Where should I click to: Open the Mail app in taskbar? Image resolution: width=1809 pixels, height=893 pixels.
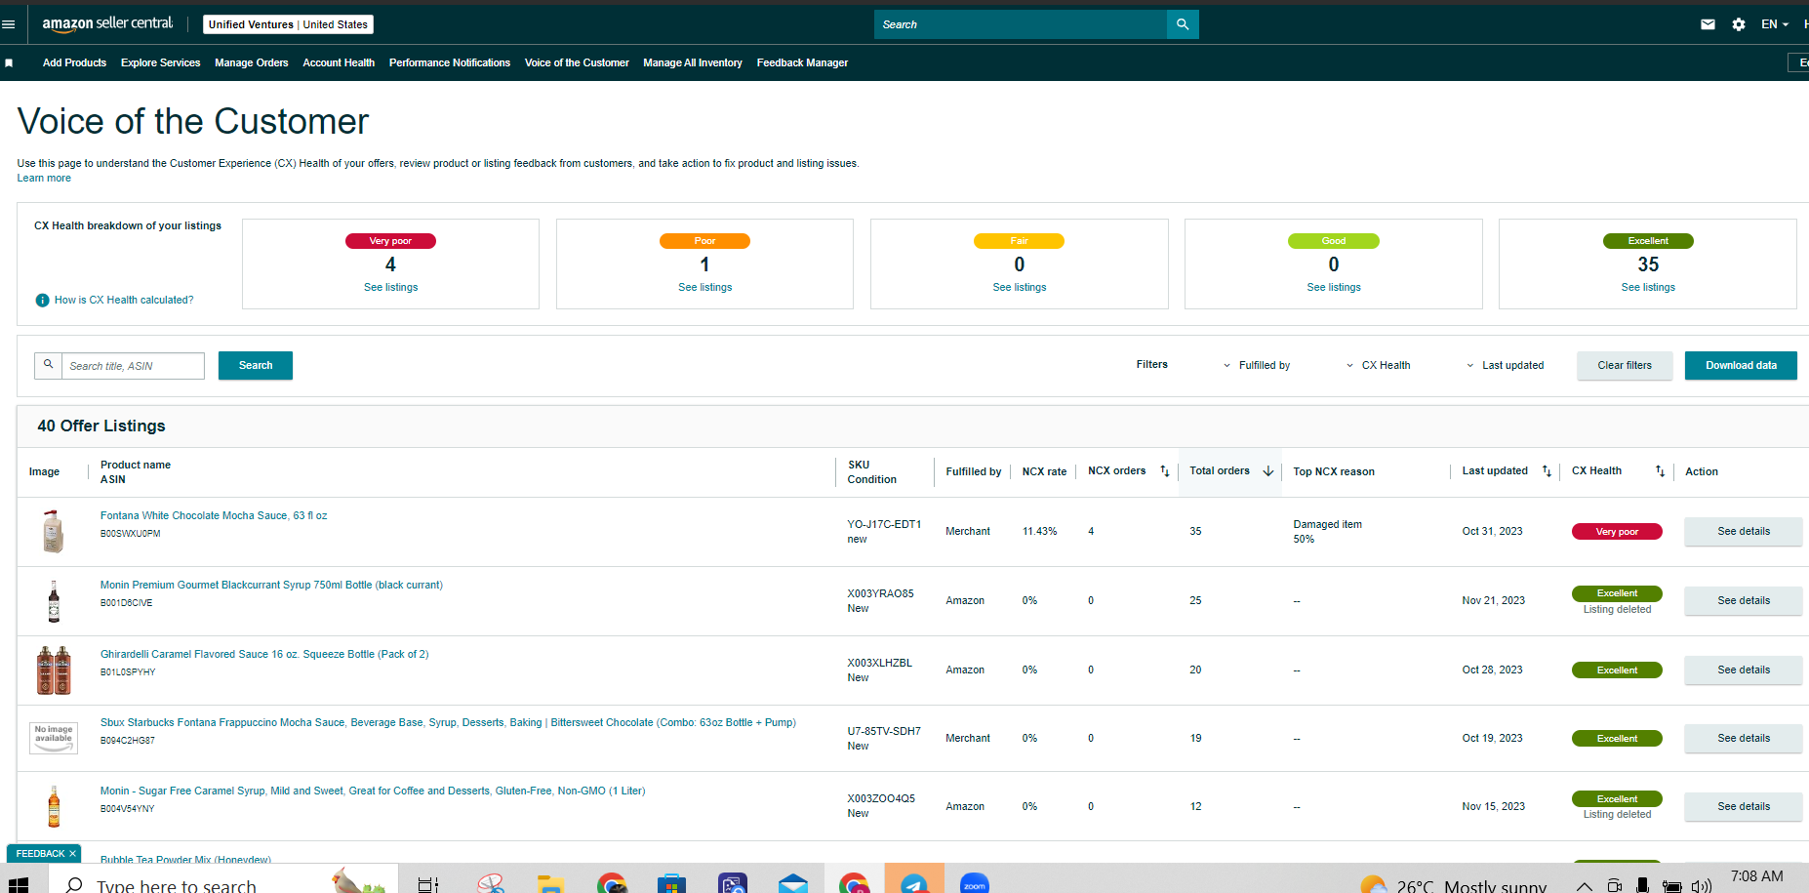click(x=793, y=883)
